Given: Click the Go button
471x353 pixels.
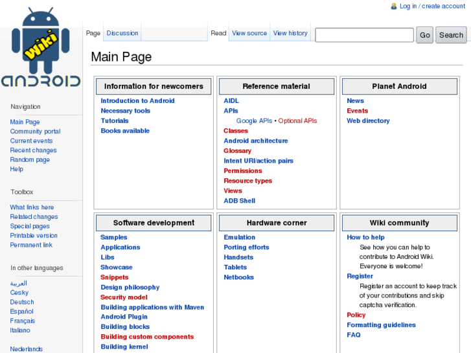Looking at the screenshot, I should click(x=425, y=35).
